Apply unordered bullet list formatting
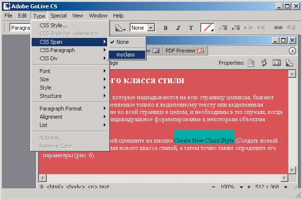 (x=236, y=28)
